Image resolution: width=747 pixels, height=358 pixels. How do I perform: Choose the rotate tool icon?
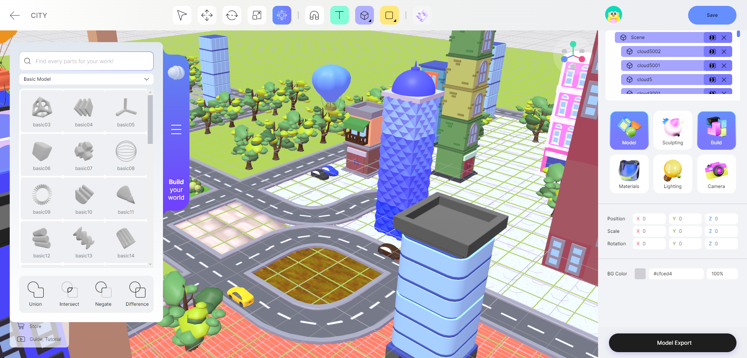tap(232, 16)
